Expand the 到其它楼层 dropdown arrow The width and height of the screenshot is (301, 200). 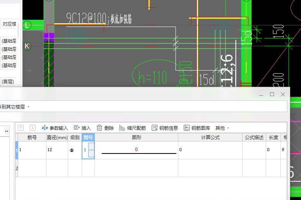(x=28, y=107)
